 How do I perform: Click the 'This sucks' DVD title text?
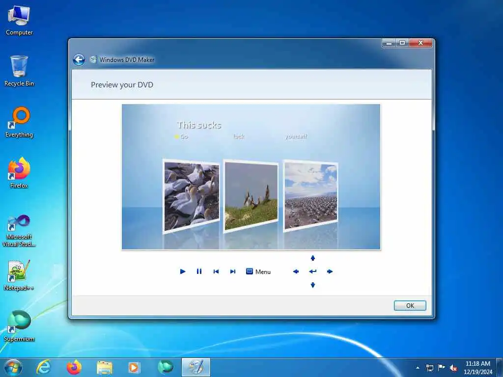pos(199,125)
